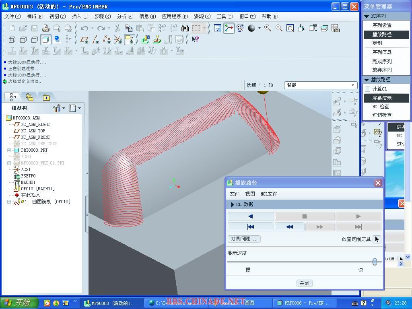412x309 pixels.
Task: Open the 分析(A) menu
Action: point(125,16)
